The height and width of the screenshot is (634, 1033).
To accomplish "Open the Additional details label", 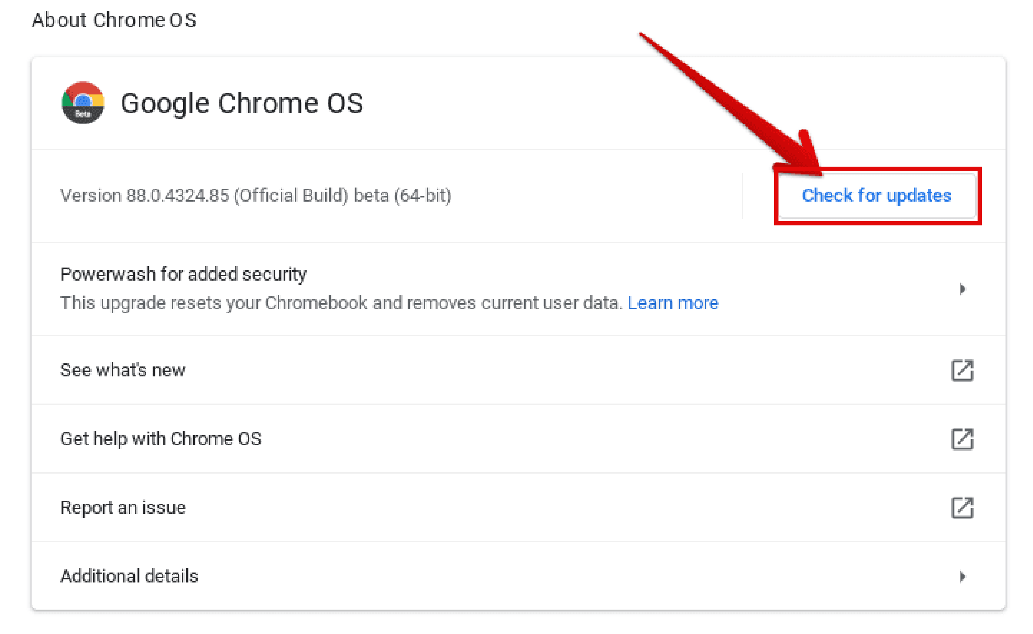I will 129,577.
